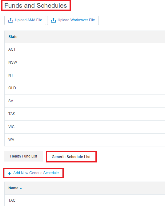
Task: Select the SA state row
Action: (85, 101)
